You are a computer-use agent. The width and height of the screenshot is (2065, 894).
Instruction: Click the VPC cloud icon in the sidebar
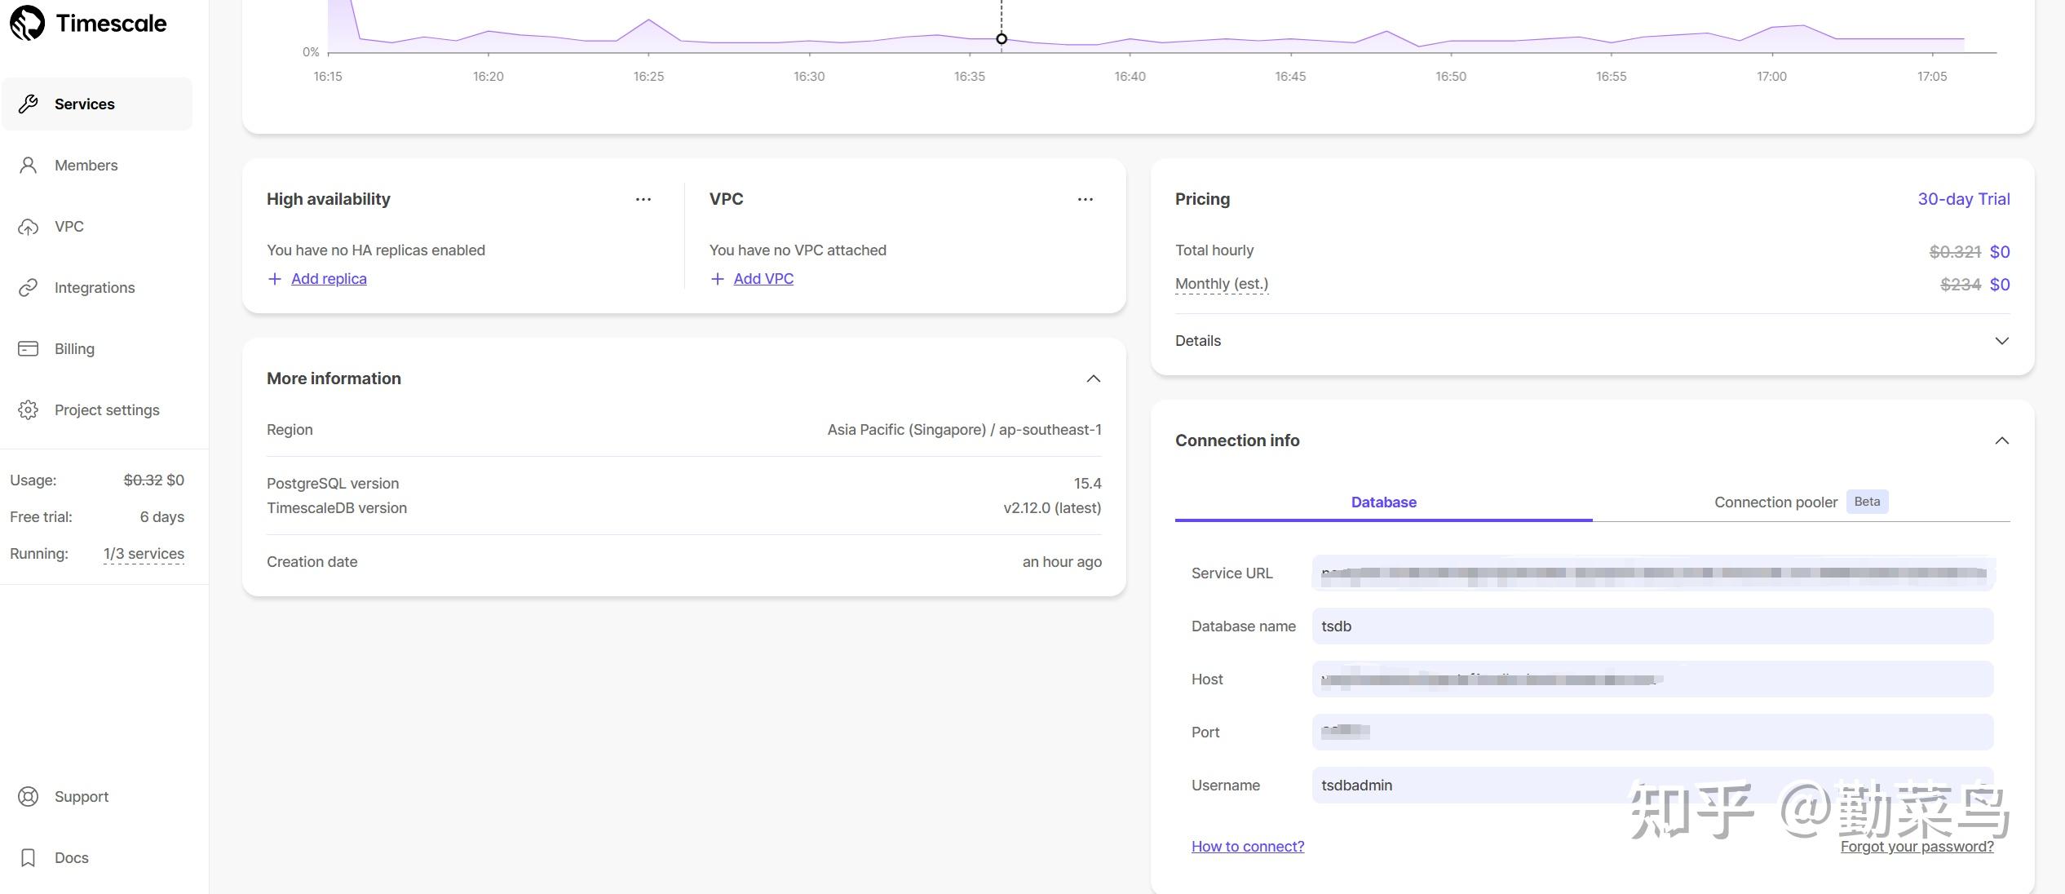[x=29, y=227]
